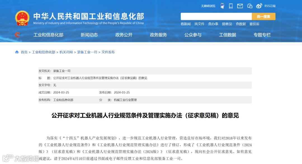Select the 看新闻 quick link
This screenshot has width=302, height=164.
(186, 24)
